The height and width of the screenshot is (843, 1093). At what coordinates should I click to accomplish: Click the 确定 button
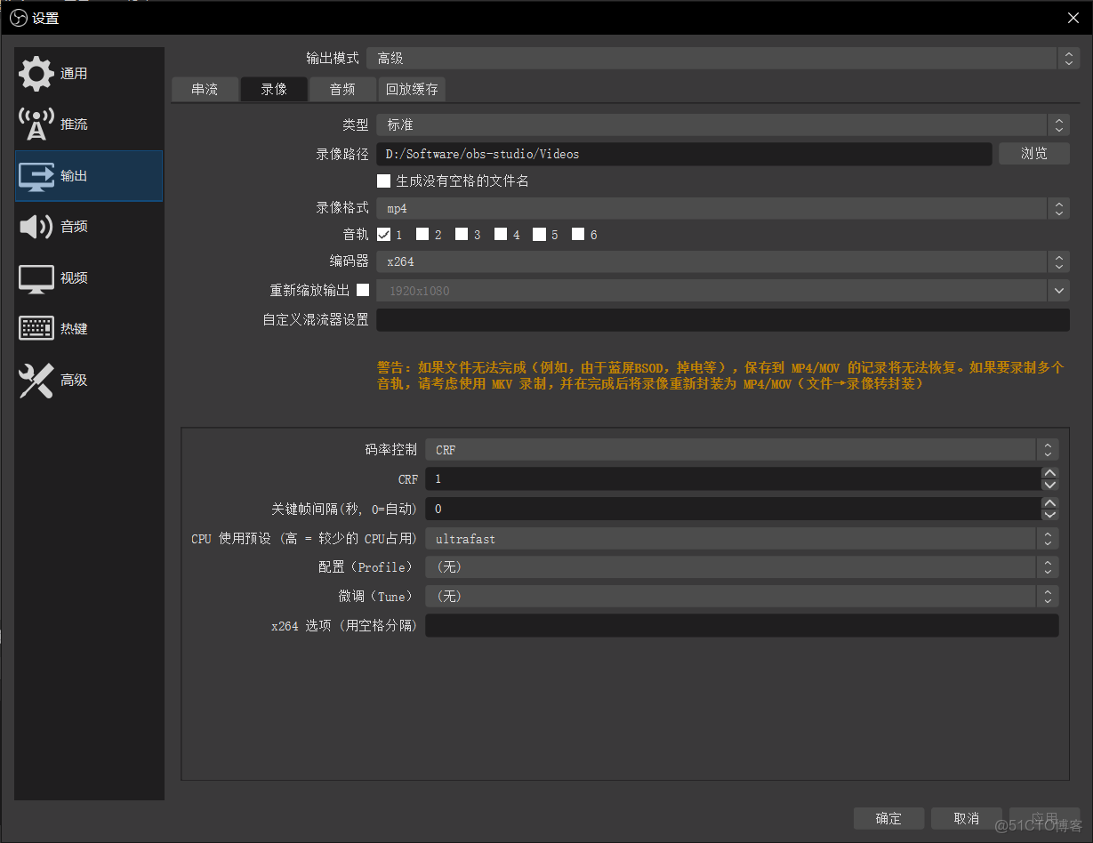(888, 818)
